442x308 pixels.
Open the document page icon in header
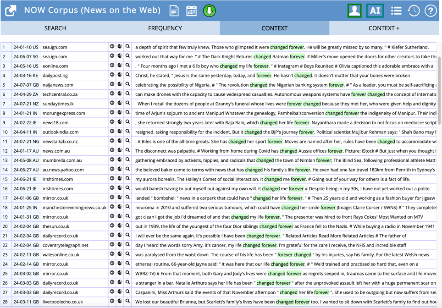click(174, 11)
